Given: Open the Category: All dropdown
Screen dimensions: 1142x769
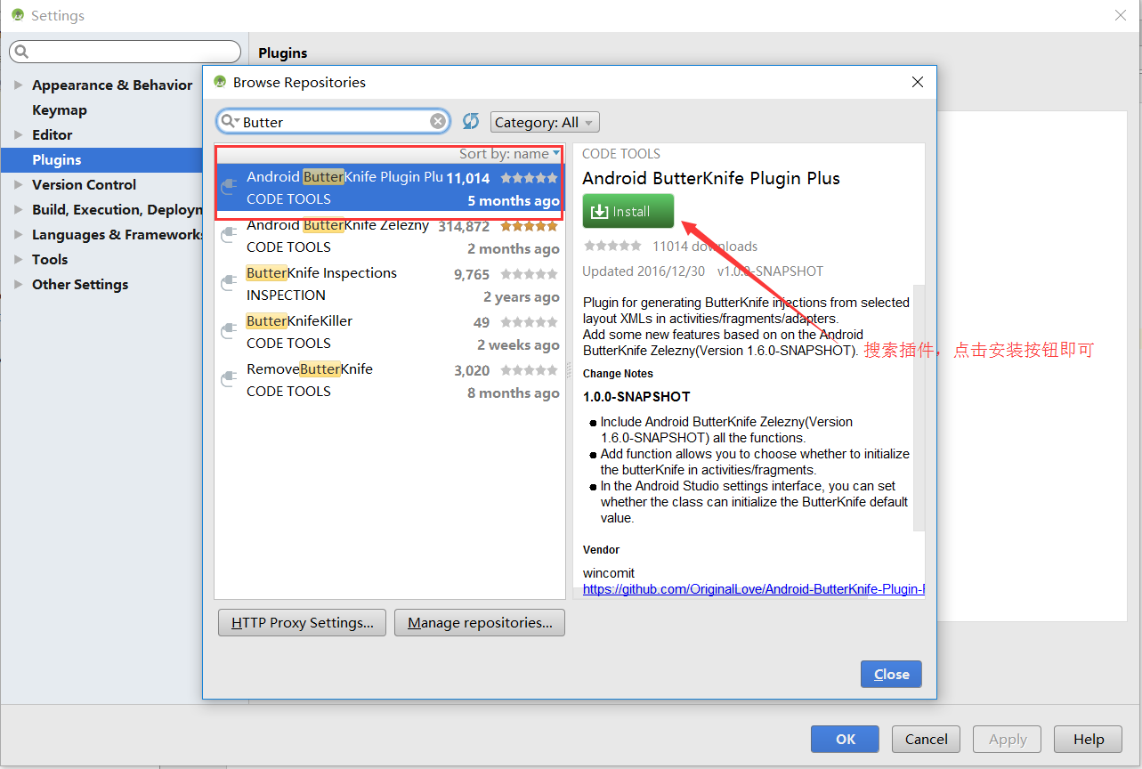Looking at the screenshot, I should click(545, 122).
